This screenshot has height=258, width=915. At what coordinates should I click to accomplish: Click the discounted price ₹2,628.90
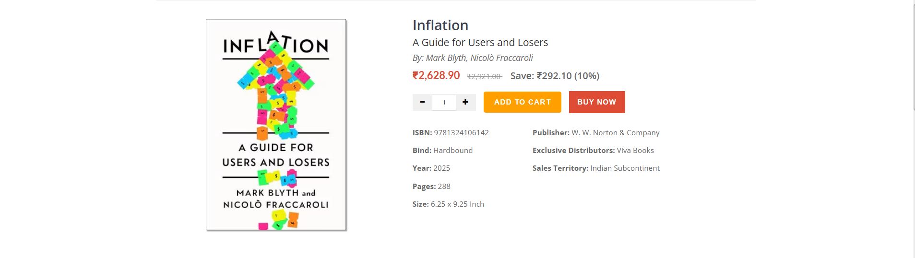pos(436,76)
